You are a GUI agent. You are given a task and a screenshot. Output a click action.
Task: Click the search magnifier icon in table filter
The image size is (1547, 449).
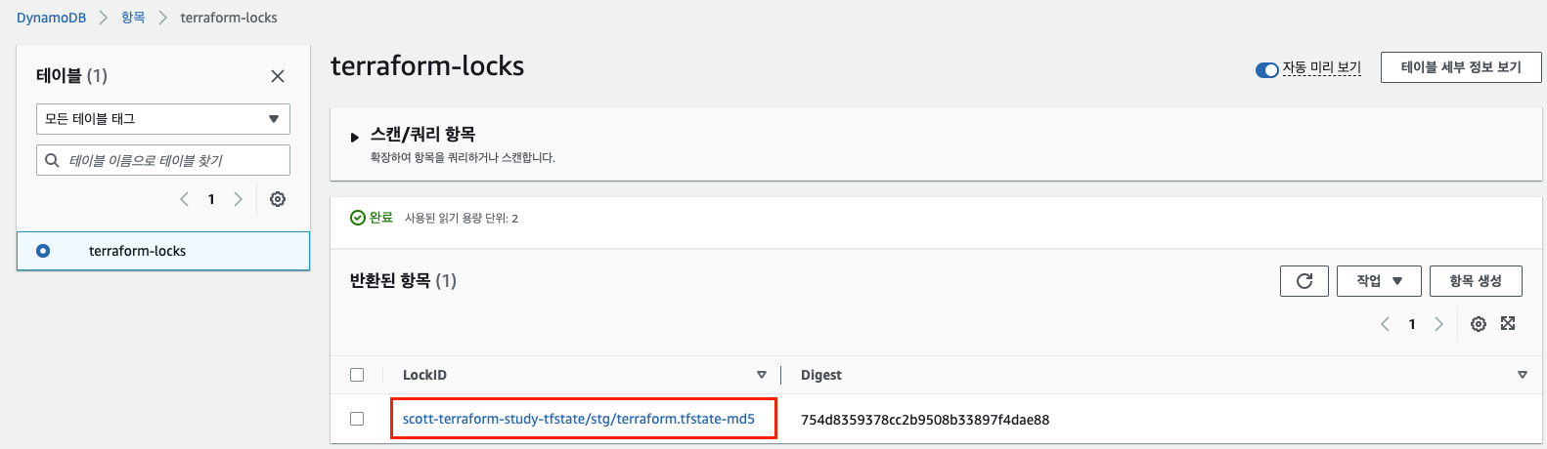pyautogui.click(x=53, y=160)
